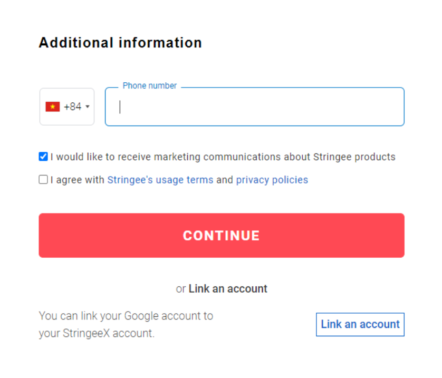
Task: Click the "StringeeX account" text line
Action: click(x=97, y=334)
